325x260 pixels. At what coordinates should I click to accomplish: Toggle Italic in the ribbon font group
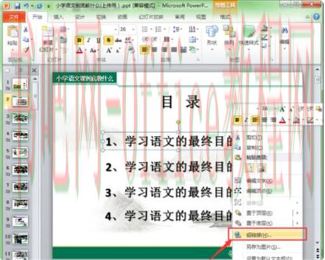click(x=88, y=40)
